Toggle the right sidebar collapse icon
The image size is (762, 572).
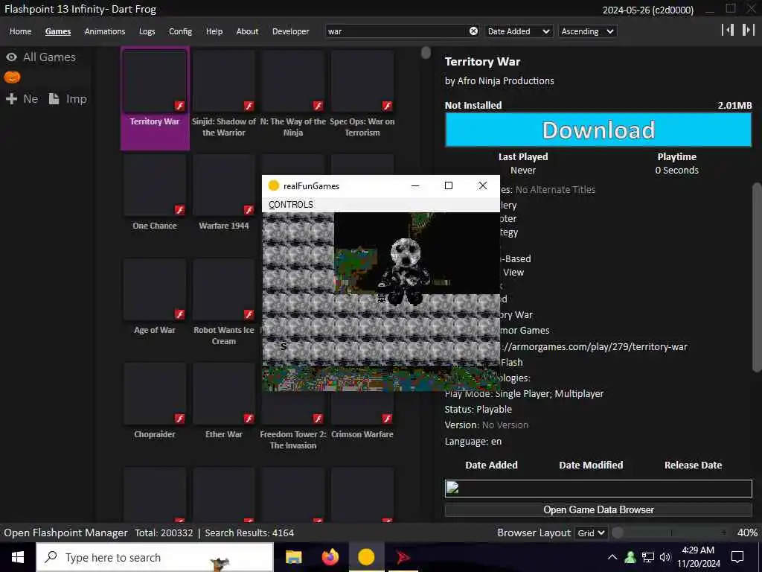click(x=748, y=30)
